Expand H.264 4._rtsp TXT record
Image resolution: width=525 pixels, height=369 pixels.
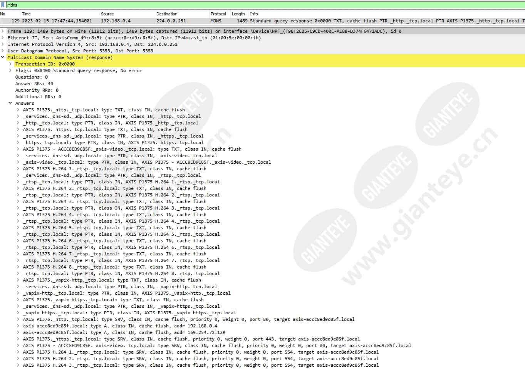tap(18, 215)
